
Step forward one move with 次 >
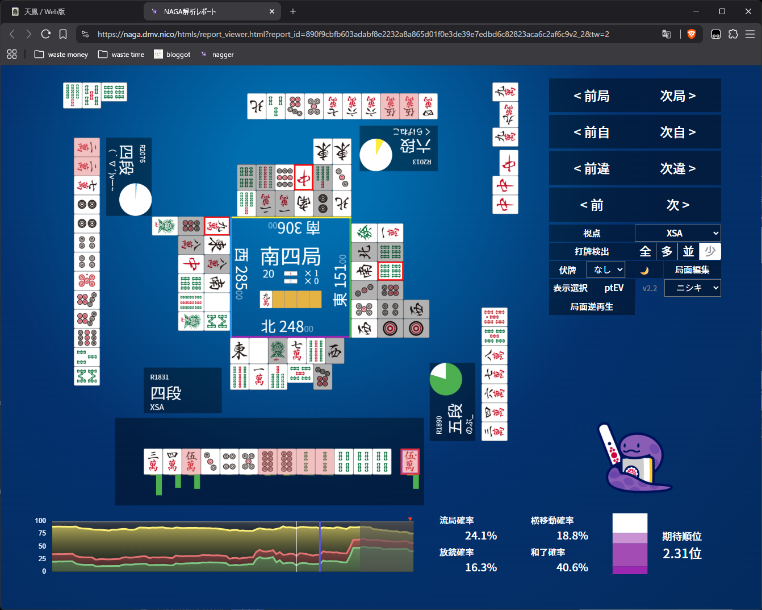678,205
